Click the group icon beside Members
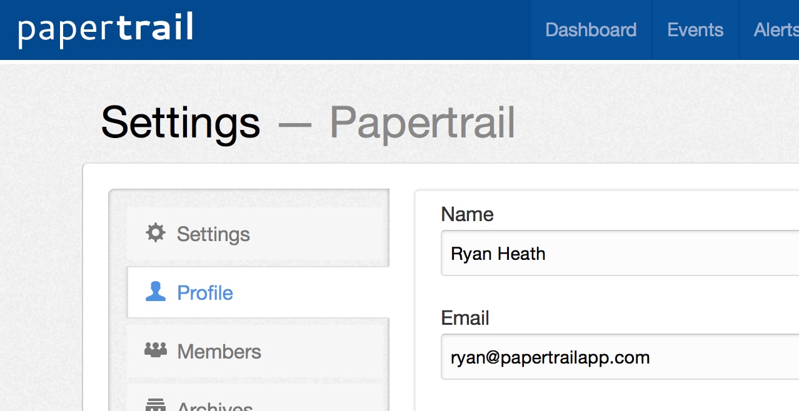Image resolution: width=799 pixels, height=411 pixels. [x=156, y=350]
